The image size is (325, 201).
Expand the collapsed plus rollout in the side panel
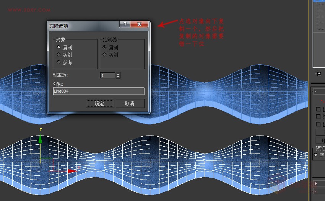click(x=316, y=183)
